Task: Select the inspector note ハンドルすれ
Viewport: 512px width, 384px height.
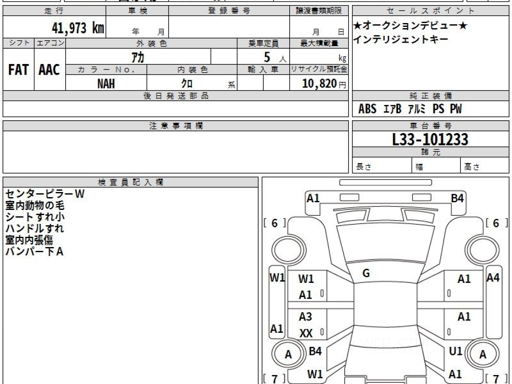Action: (x=35, y=229)
